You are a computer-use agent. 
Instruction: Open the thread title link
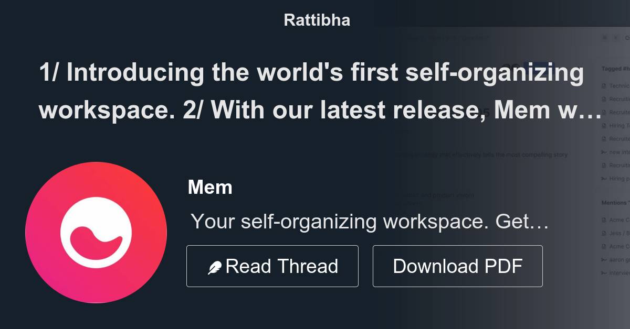[x=312, y=92]
